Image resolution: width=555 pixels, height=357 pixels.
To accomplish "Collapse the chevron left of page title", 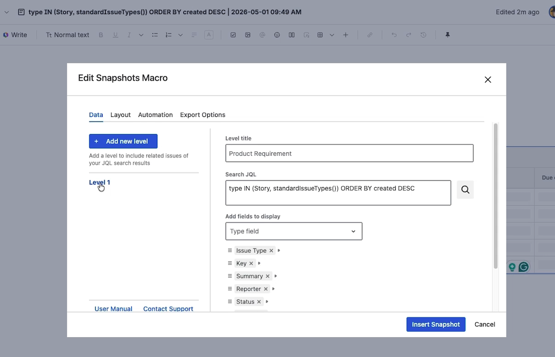I will pos(6,12).
